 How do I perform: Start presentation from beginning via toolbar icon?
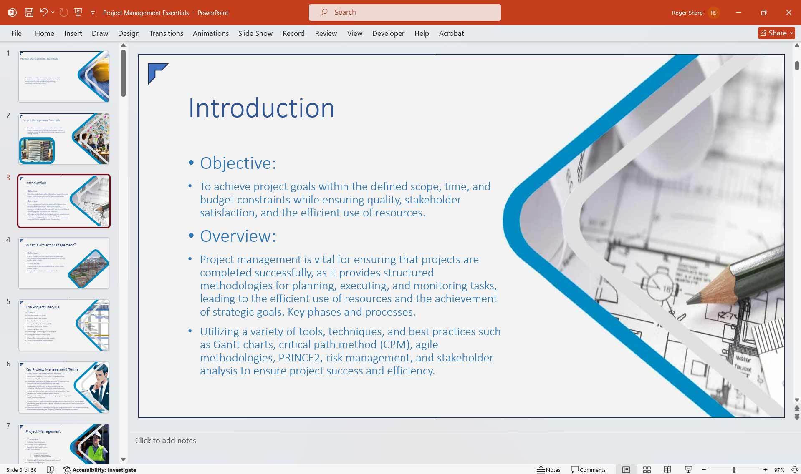78,13
